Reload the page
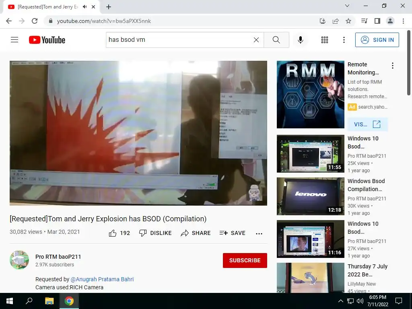 [35, 21]
